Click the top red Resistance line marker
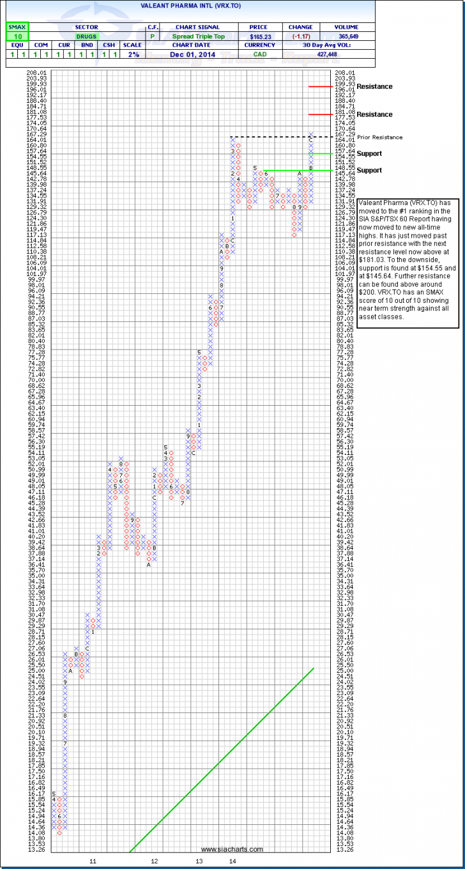 (318, 86)
